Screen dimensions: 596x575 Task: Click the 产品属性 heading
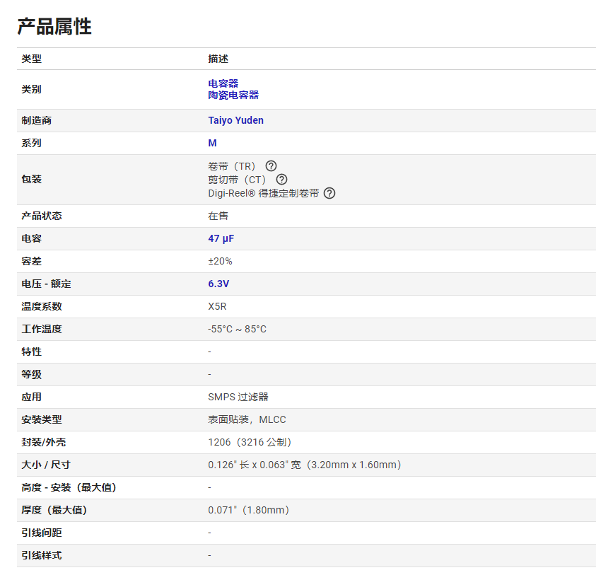tap(54, 26)
